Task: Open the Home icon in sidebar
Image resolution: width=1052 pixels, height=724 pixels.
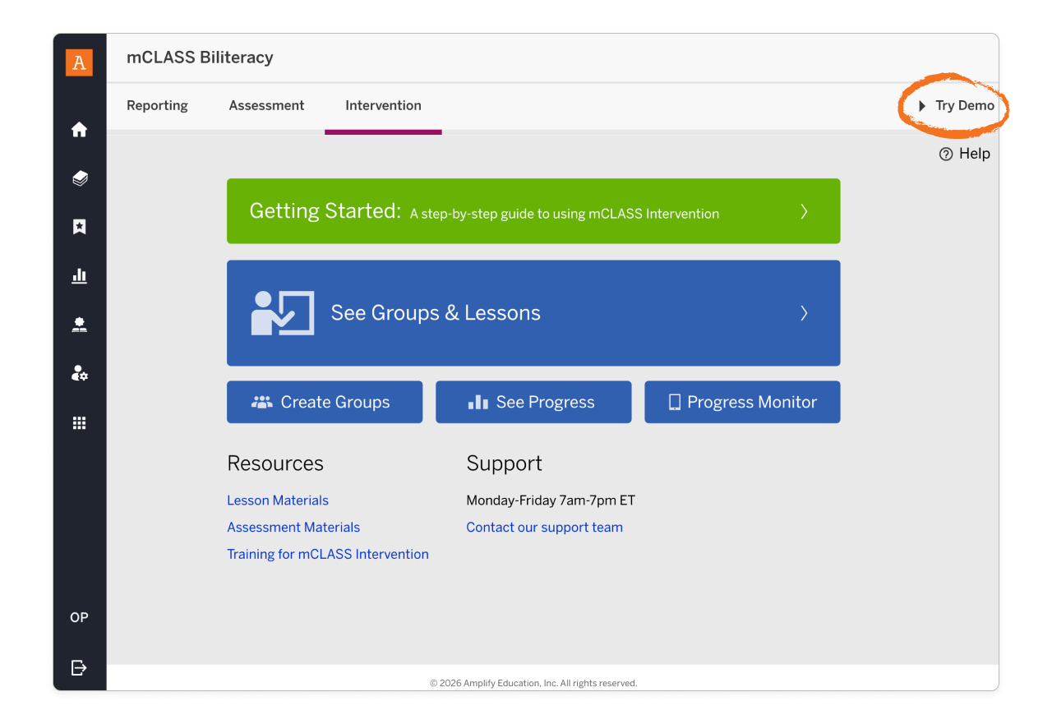Action: [79, 129]
